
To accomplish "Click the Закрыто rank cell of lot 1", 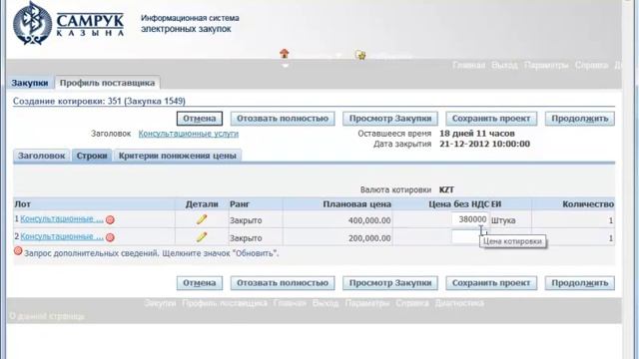I will pyautogui.click(x=246, y=220).
